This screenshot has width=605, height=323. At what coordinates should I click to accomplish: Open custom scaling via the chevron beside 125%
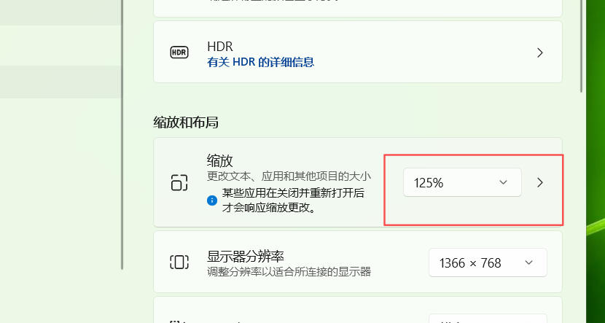tap(540, 182)
